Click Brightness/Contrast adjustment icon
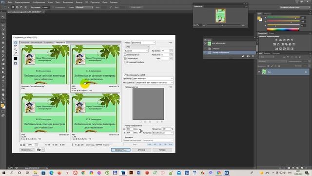 (276, 40)
